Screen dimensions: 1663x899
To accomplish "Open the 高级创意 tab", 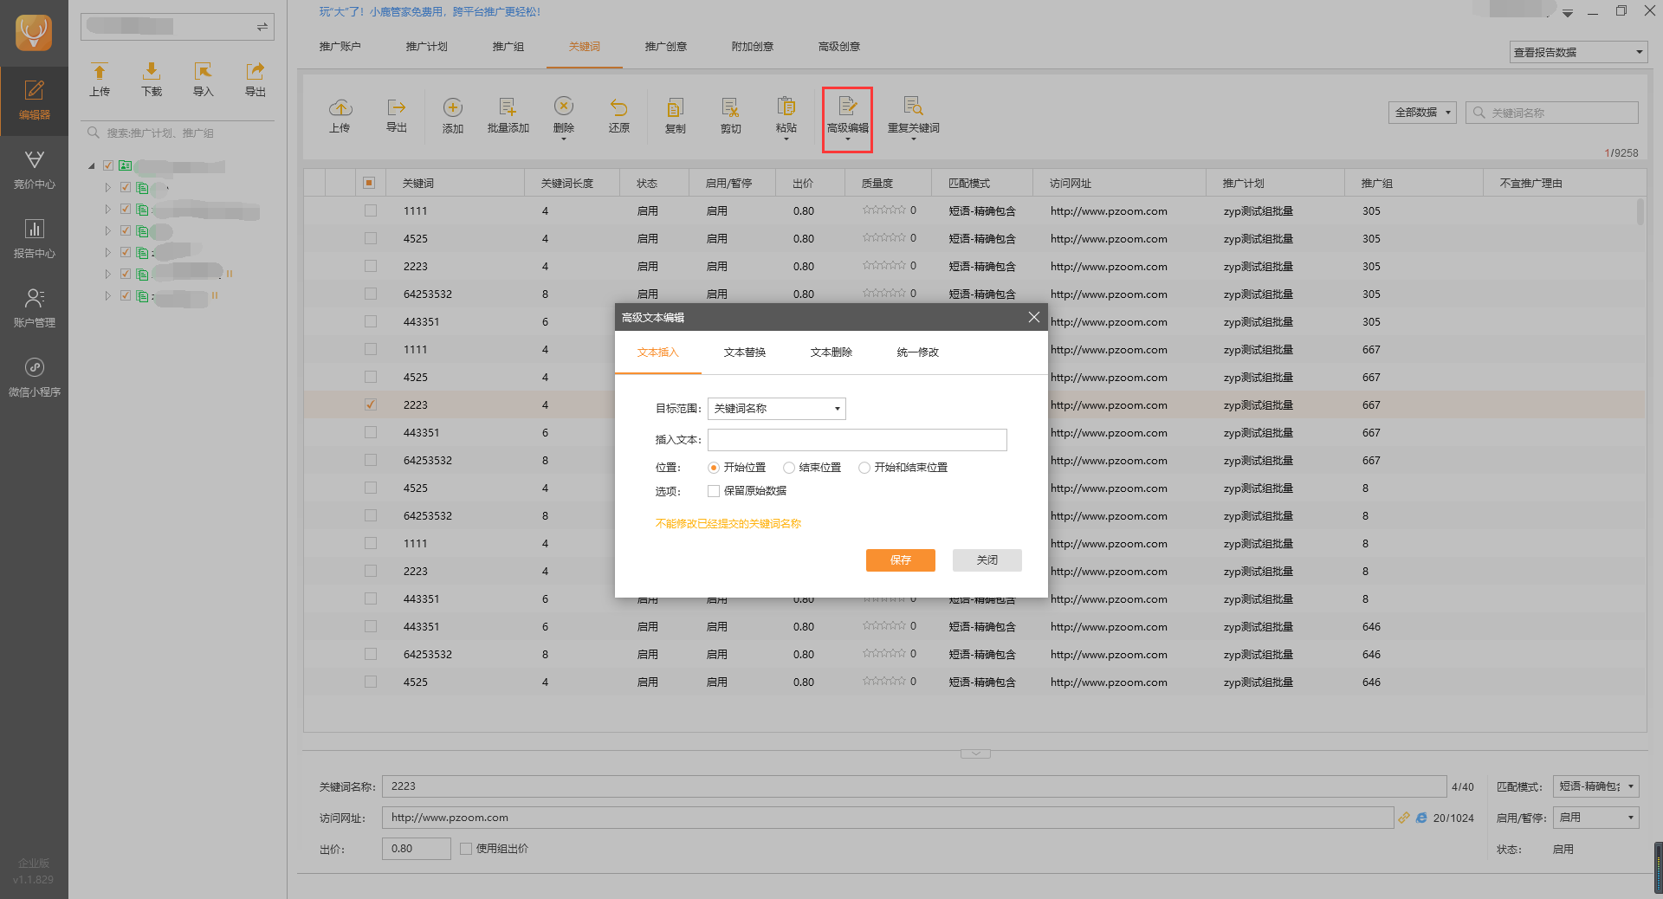I will [839, 47].
